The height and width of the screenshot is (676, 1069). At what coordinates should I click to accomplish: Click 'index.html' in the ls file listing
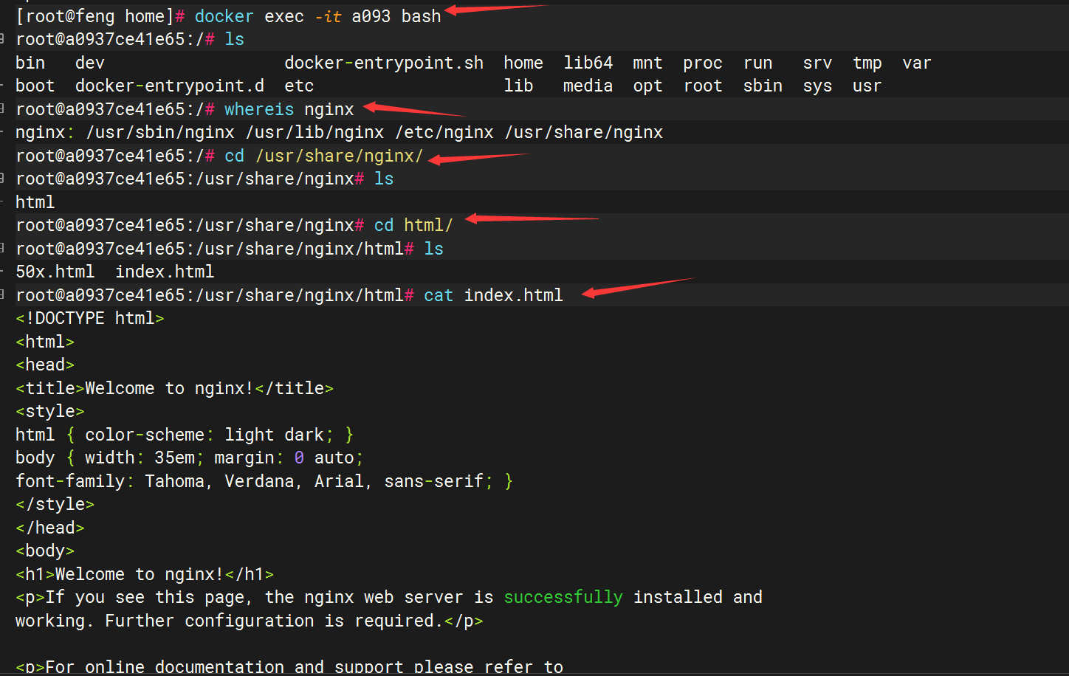pos(165,272)
